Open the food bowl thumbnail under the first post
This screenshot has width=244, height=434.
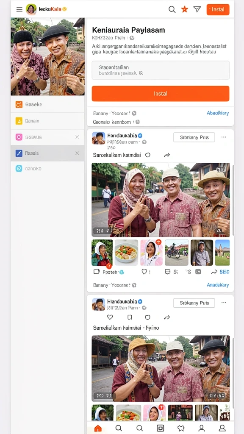[126, 253]
